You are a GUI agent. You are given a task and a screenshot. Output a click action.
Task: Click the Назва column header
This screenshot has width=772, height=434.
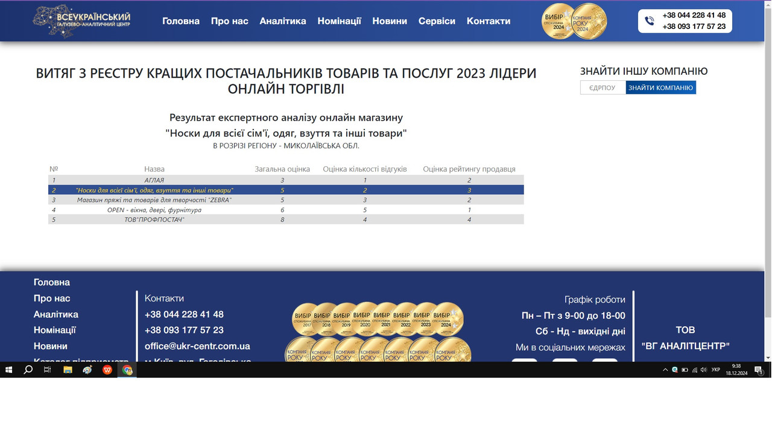(154, 169)
